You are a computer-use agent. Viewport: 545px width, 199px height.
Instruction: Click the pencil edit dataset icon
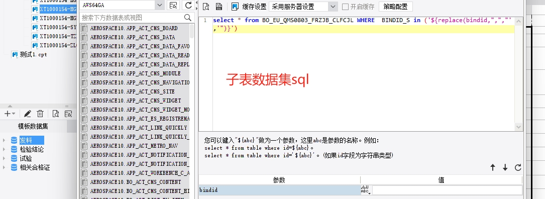tap(28, 114)
